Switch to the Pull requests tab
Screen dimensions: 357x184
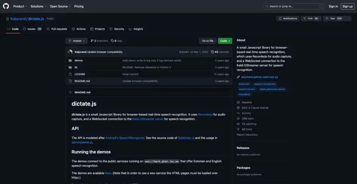tap(57, 29)
